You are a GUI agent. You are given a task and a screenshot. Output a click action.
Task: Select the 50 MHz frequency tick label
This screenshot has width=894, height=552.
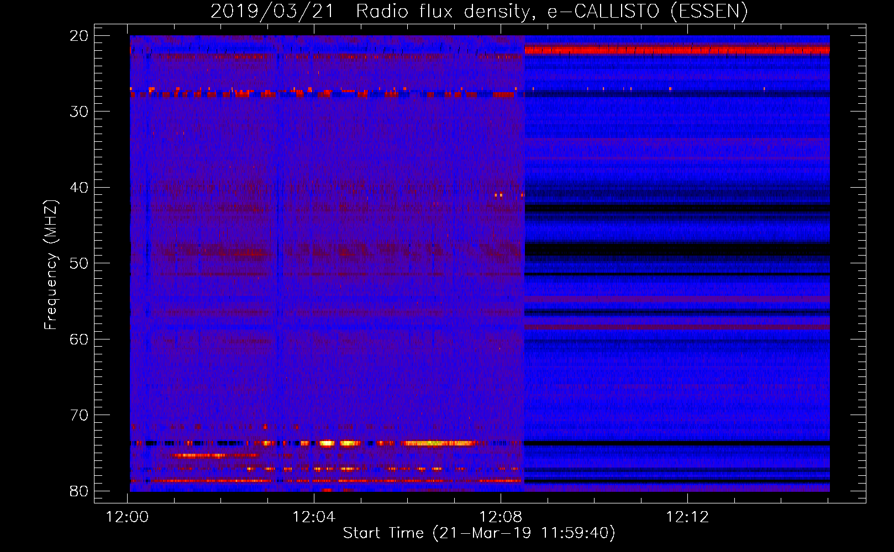(x=79, y=263)
